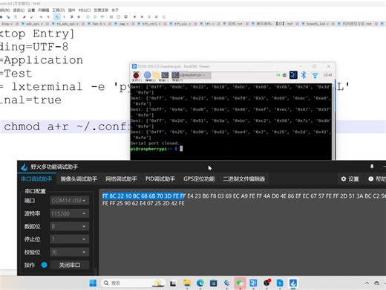This screenshot has height=290, width=386.
Task: Open Microsoft Store from the taskbar
Action: click(213, 283)
